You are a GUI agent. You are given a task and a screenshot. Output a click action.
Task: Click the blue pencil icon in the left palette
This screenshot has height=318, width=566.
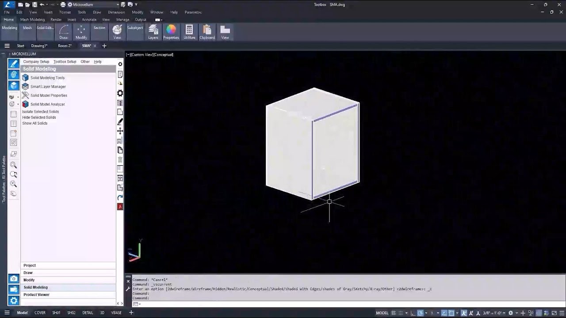click(x=14, y=64)
